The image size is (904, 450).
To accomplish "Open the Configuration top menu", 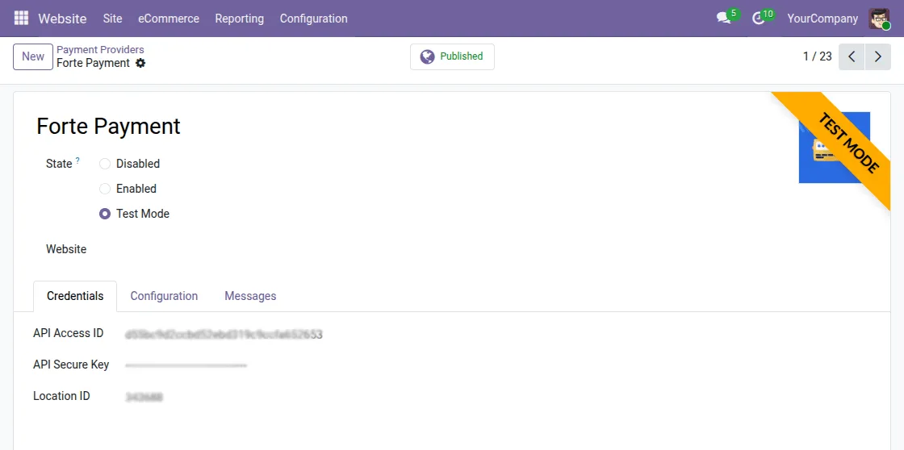I will [314, 19].
